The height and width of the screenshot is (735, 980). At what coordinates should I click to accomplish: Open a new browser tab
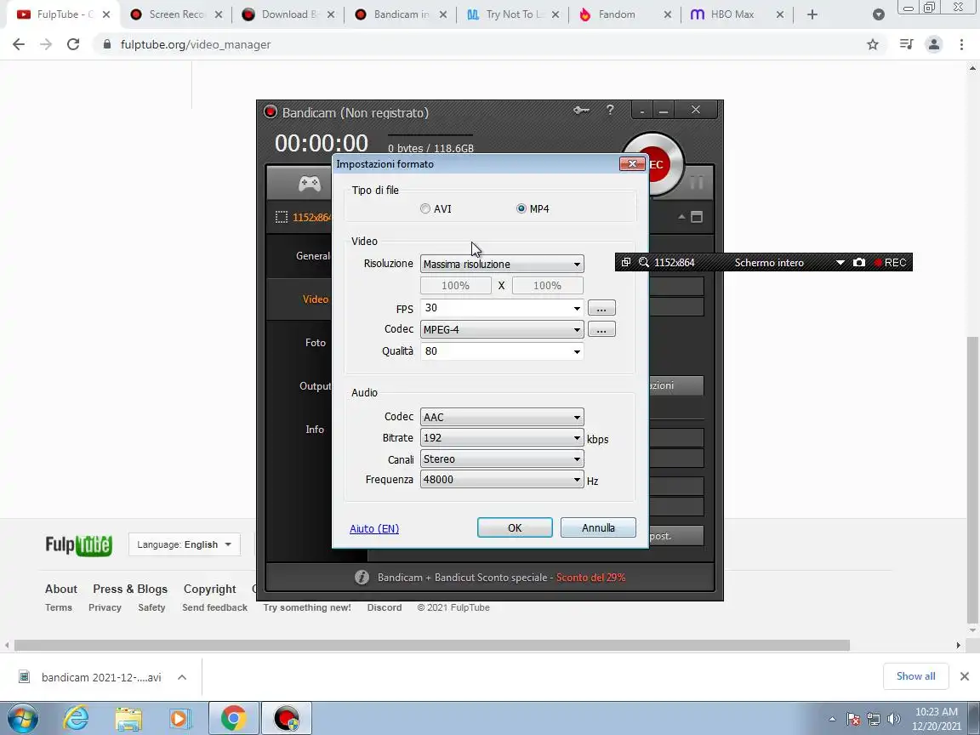coord(812,14)
